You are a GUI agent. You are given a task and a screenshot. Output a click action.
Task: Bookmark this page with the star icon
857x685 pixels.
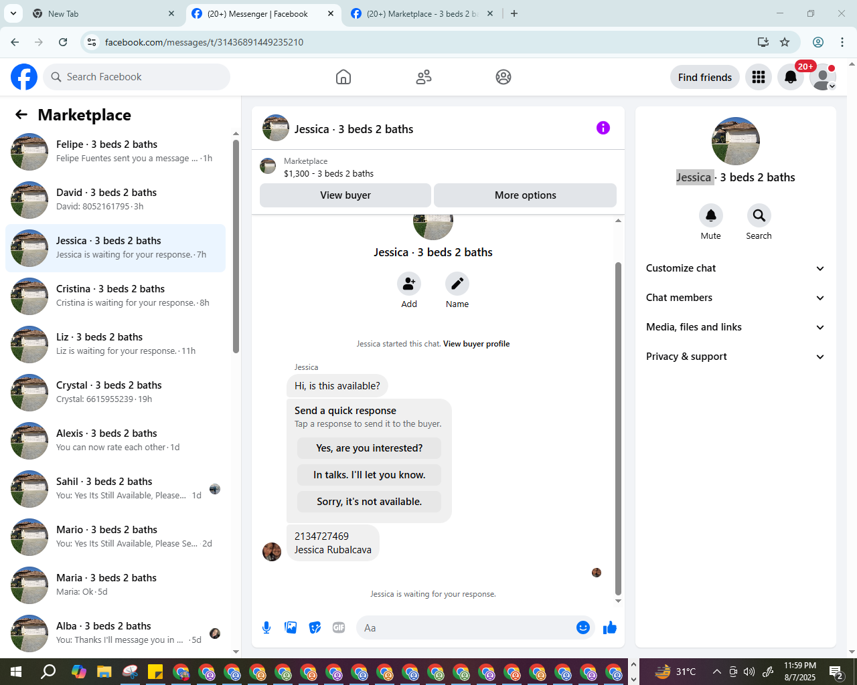(785, 42)
